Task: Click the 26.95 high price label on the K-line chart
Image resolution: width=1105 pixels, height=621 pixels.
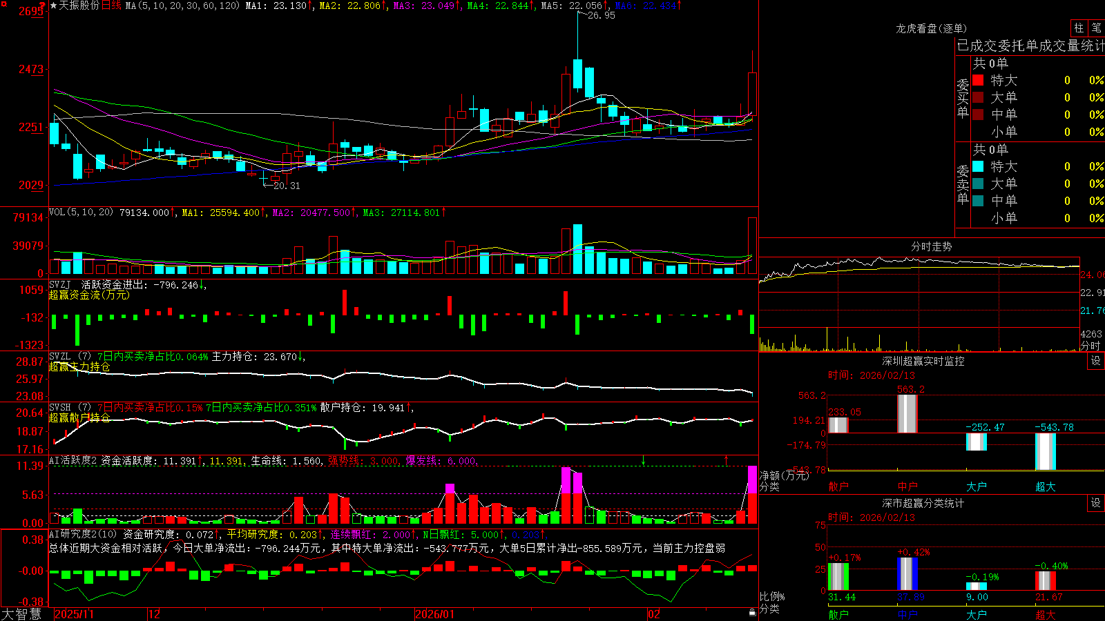Action: [601, 15]
